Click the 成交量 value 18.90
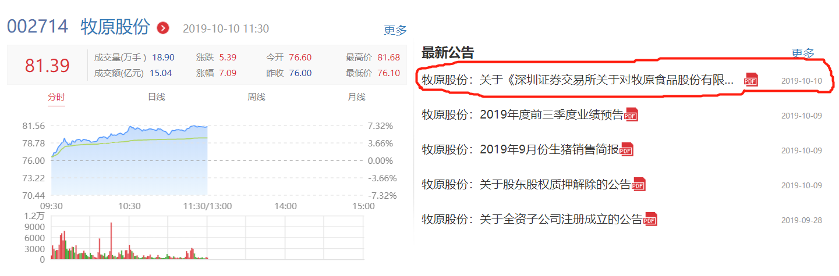The image size is (839, 276). point(164,58)
